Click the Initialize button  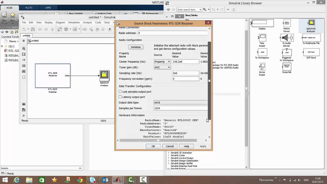point(136,47)
